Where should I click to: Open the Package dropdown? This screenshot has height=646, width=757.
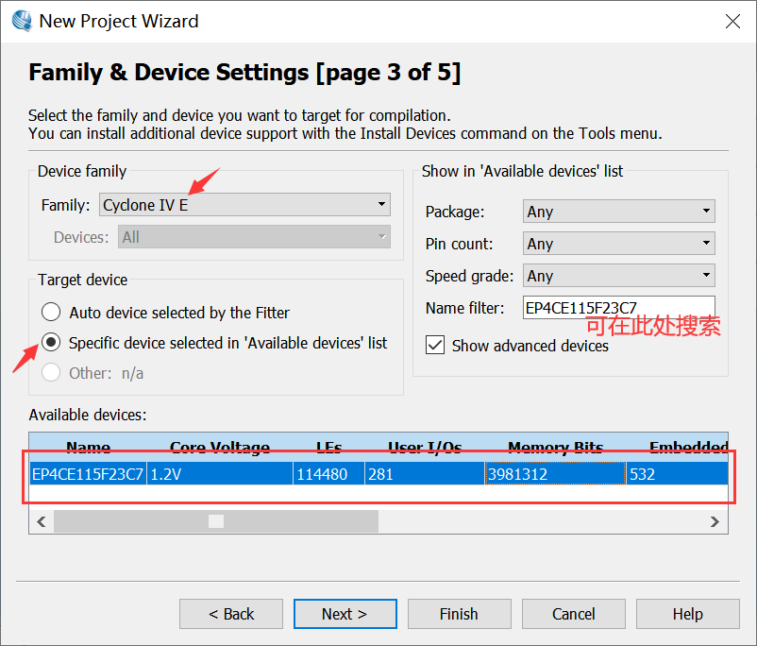click(618, 212)
